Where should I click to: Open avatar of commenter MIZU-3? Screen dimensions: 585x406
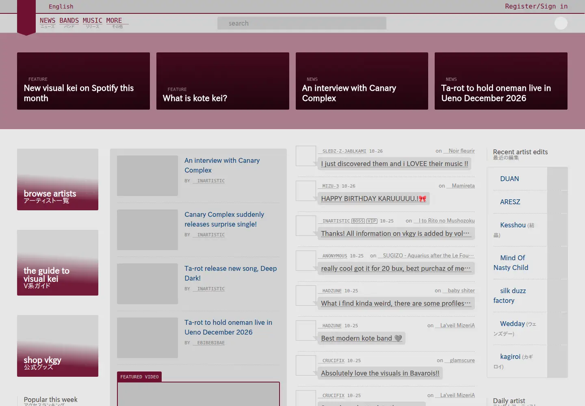pyautogui.click(x=306, y=191)
